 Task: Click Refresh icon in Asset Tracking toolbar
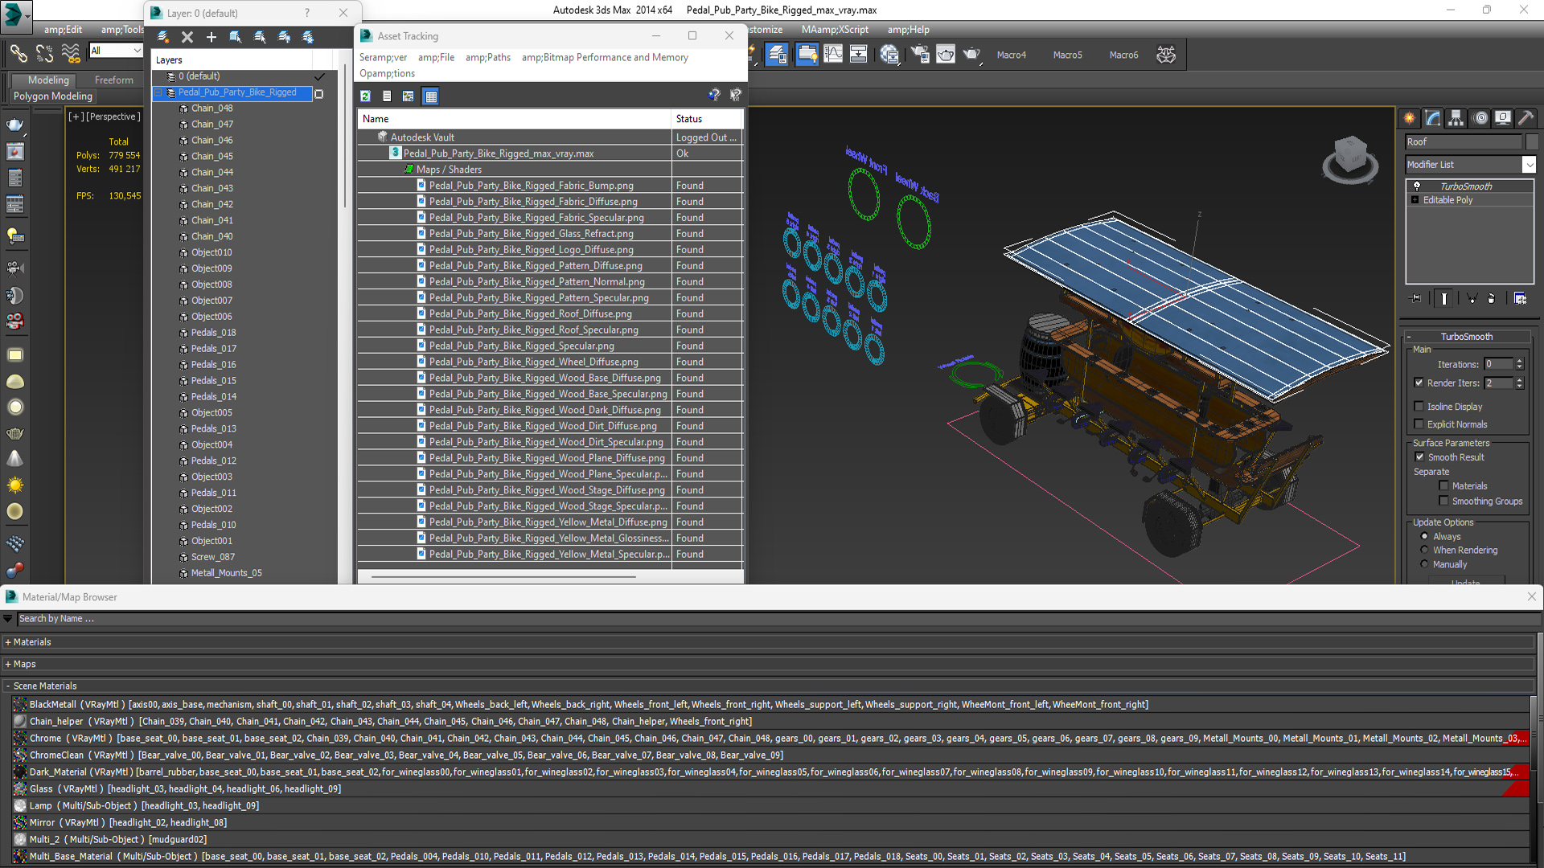[x=365, y=96]
